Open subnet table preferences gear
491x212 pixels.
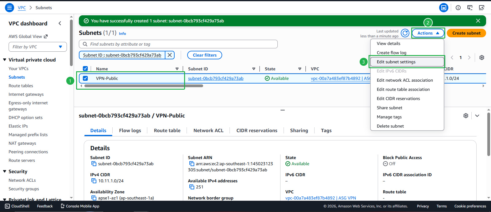482,58
